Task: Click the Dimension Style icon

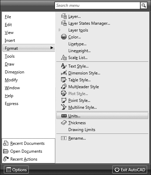Action: pos(64,73)
